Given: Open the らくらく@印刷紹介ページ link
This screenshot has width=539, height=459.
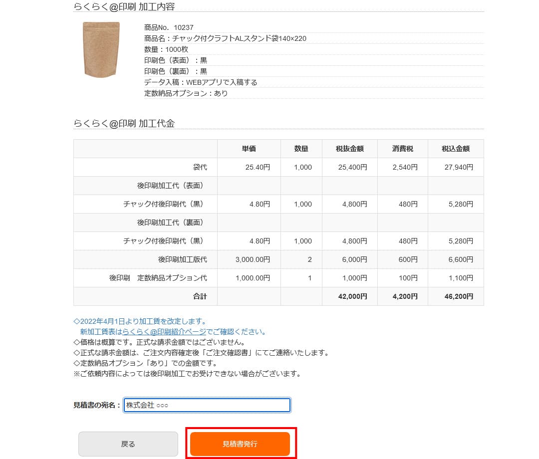Looking at the screenshot, I should point(164,332).
